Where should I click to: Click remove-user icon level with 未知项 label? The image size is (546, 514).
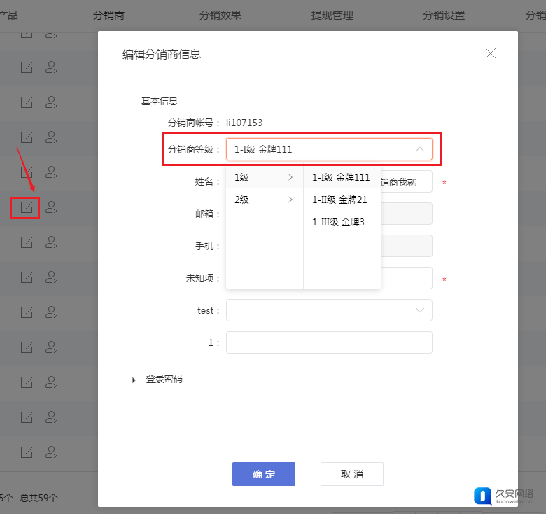pos(51,277)
